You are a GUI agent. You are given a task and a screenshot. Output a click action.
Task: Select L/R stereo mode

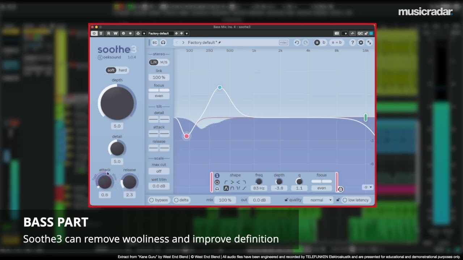(x=153, y=62)
